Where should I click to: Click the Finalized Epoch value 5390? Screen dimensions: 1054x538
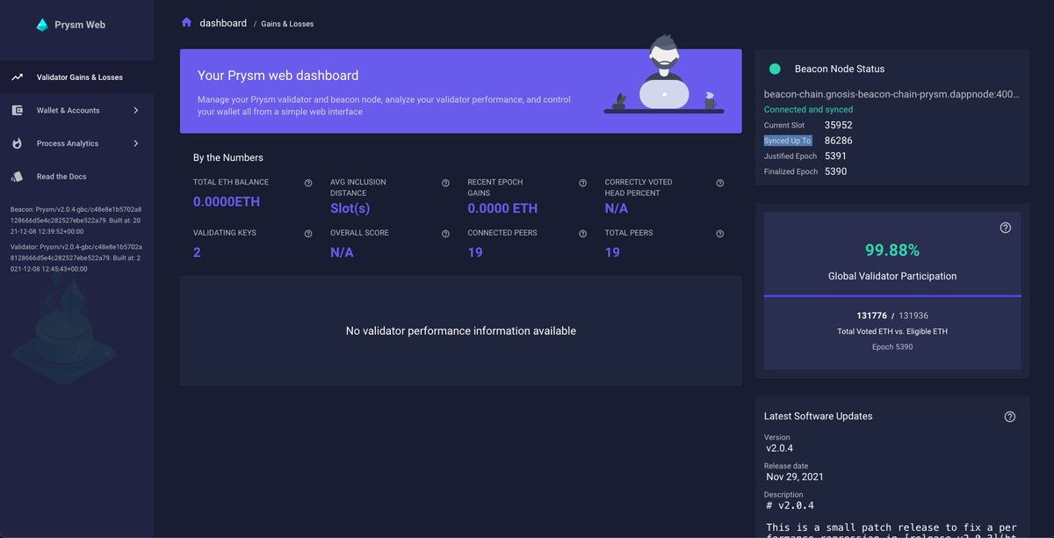tap(836, 171)
